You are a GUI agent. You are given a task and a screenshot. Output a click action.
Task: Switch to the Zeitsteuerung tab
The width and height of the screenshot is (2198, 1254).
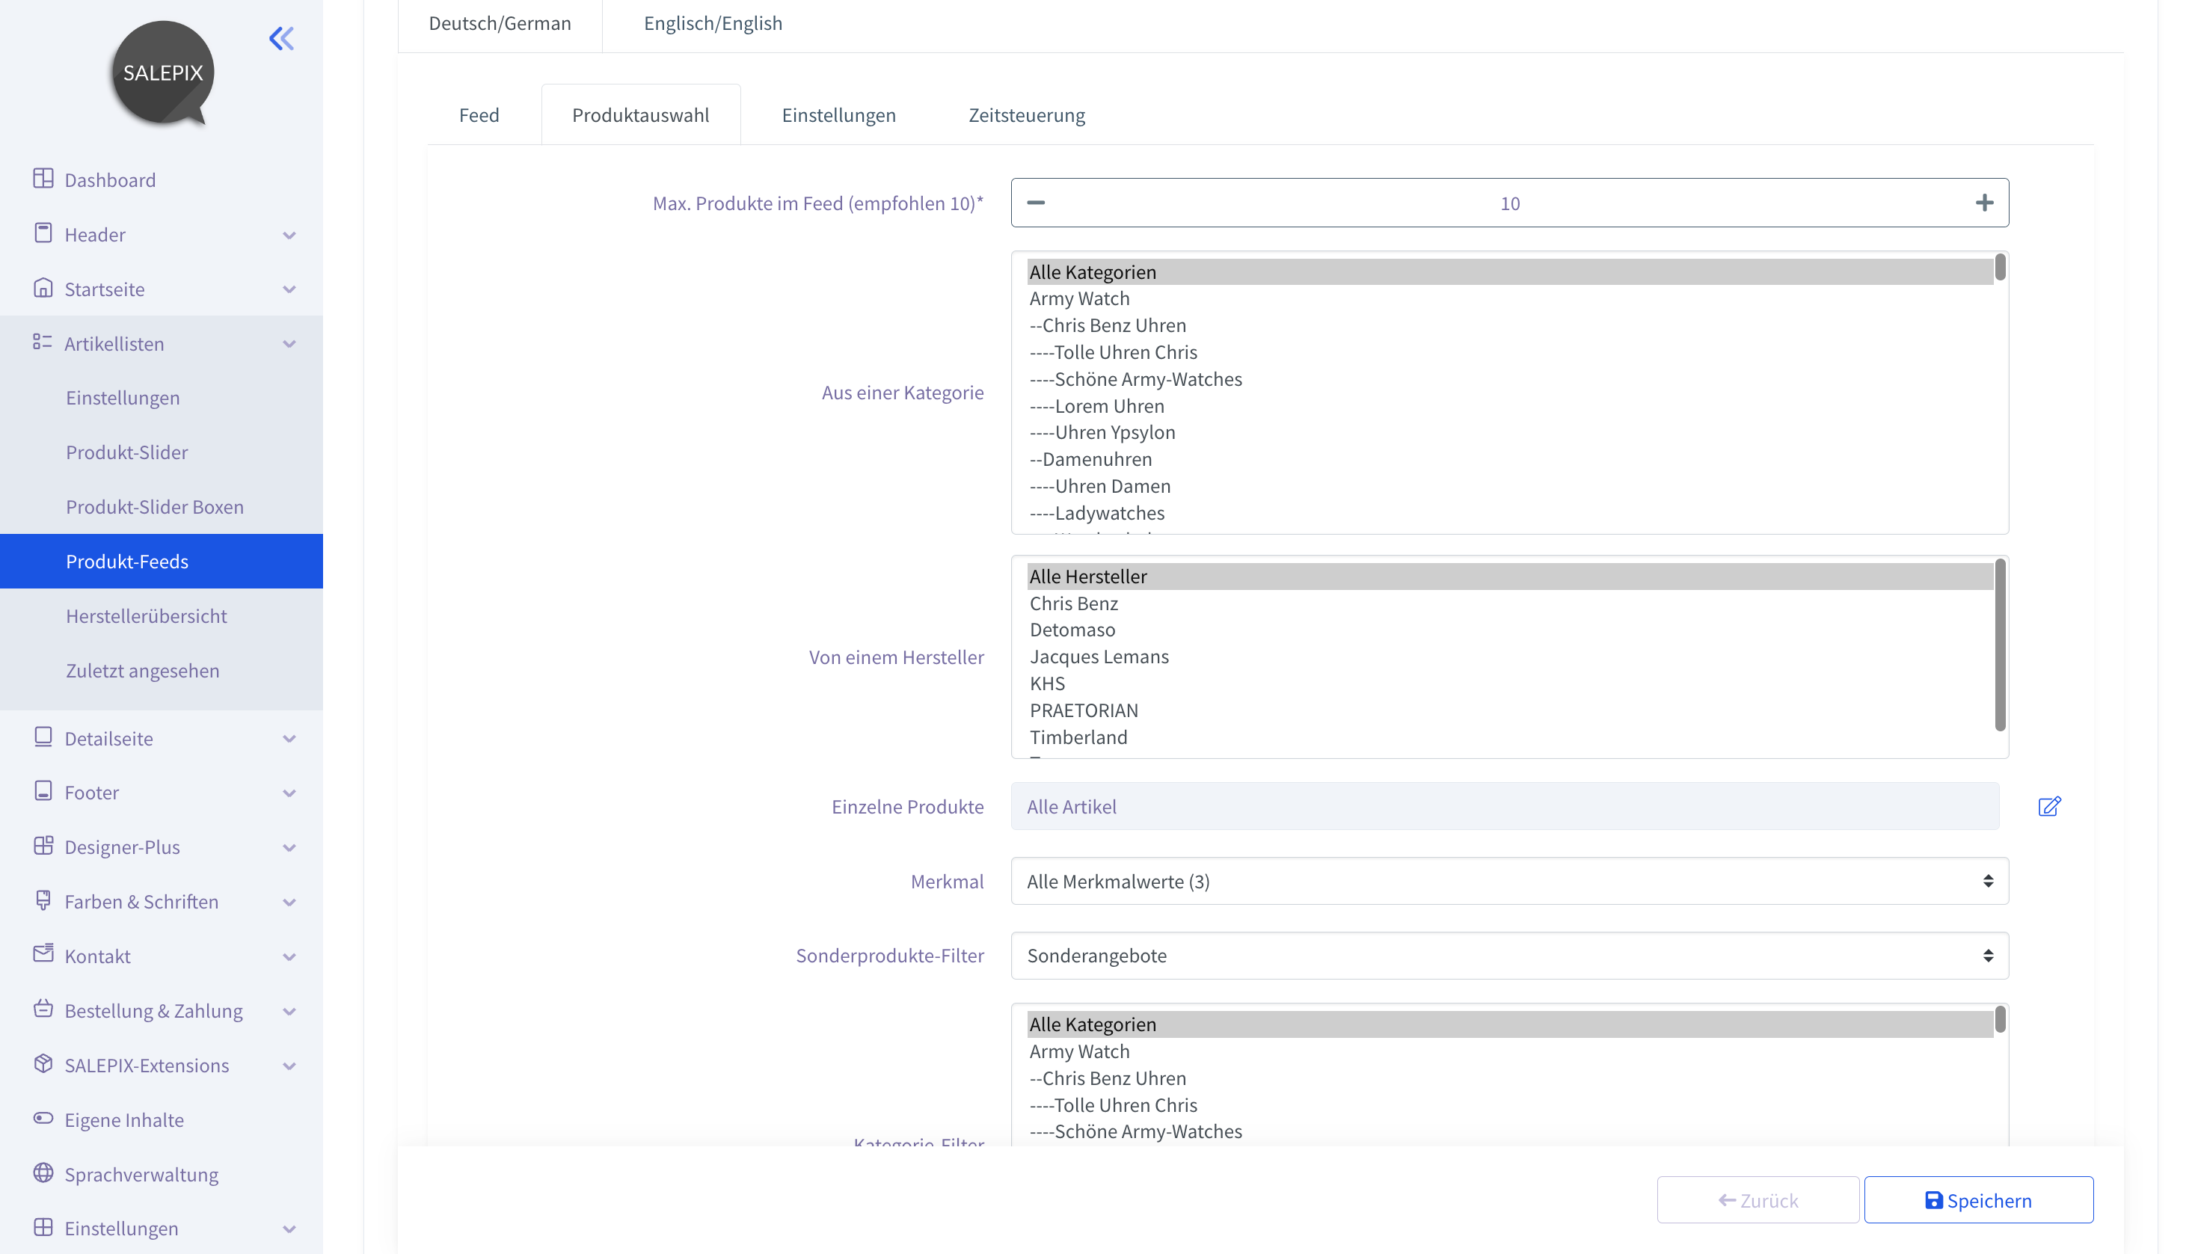[1027, 114]
